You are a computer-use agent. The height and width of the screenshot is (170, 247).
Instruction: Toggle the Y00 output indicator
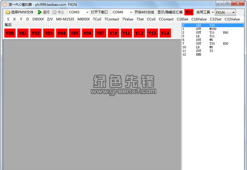click(x=9, y=33)
